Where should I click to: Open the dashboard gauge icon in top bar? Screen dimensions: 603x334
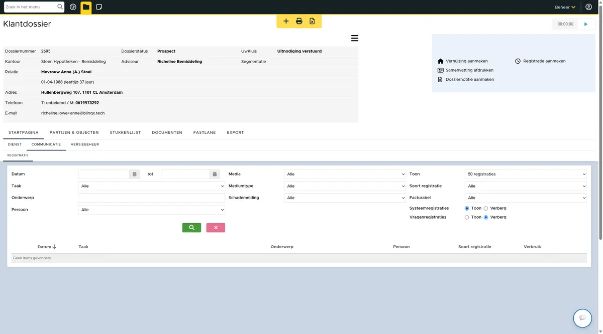click(x=73, y=7)
